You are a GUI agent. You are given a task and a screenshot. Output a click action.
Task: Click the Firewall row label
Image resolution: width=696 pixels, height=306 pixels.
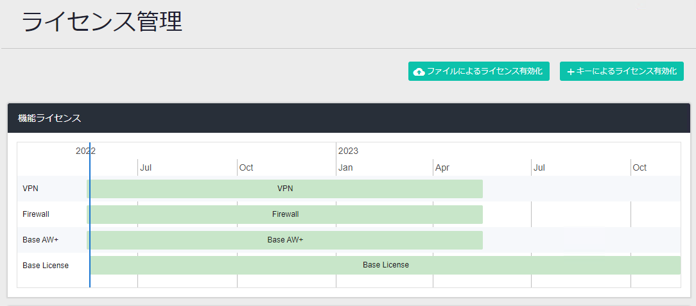[36, 214]
